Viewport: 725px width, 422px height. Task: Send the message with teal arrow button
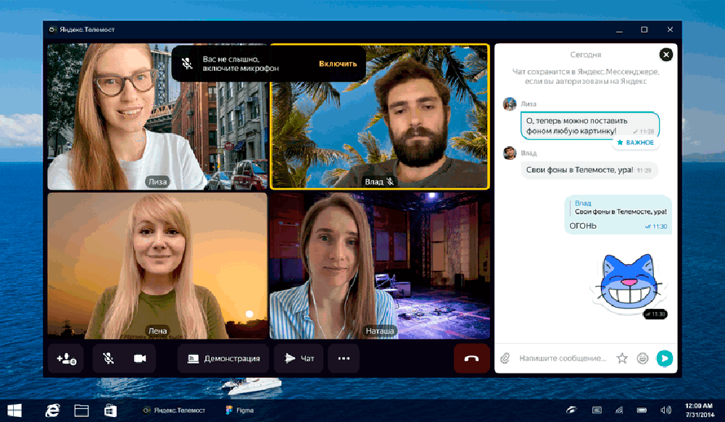coord(664,358)
